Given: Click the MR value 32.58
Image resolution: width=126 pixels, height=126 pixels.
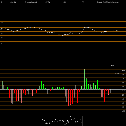Looking at the screenshot, I should pyautogui.click(x=117, y=74).
